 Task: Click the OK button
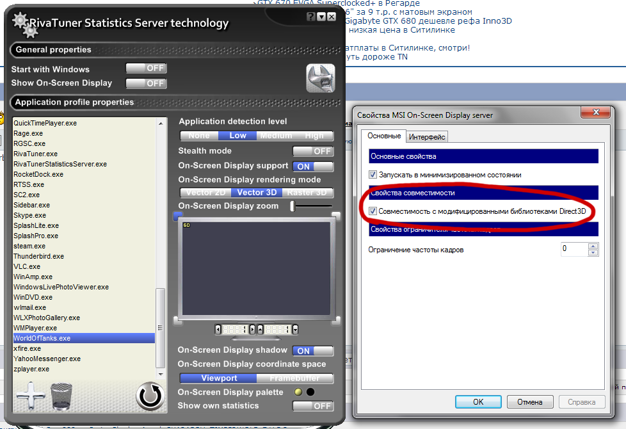pos(478,402)
